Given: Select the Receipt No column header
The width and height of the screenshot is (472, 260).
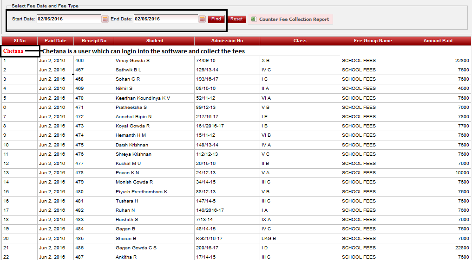Looking at the screenshot, I should click(94, 41).
